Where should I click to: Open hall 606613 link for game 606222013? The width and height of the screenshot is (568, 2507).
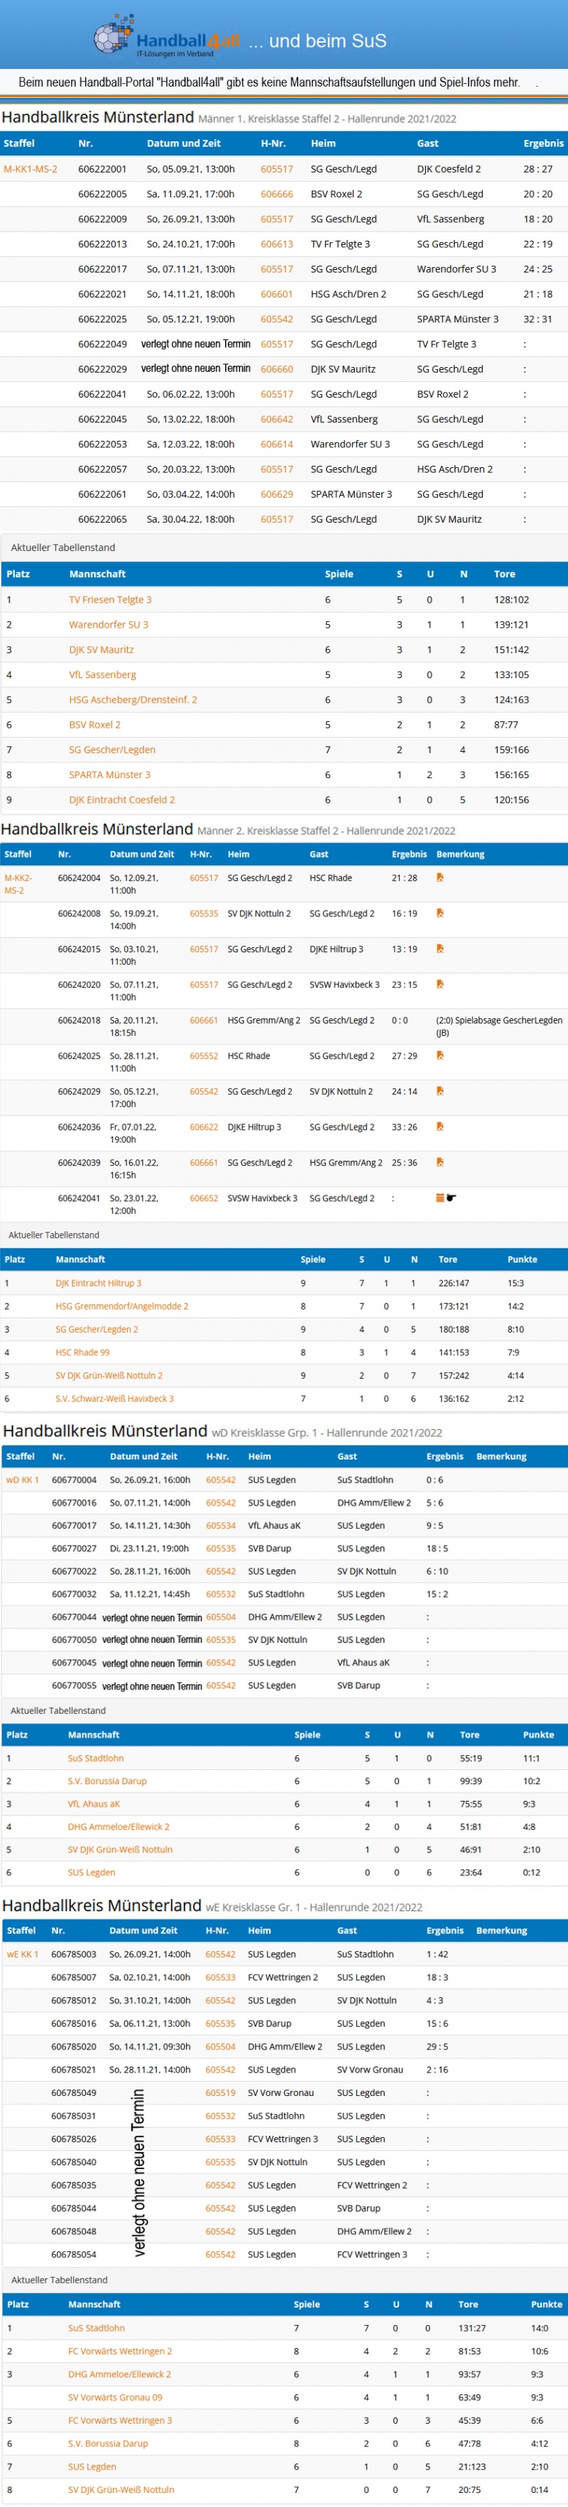point(276,244)
